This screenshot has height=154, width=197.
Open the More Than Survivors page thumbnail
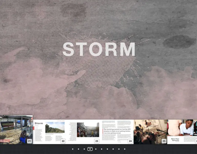tap(182, 132)
